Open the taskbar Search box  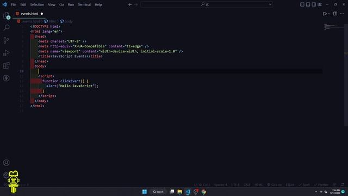pyautogui.click(x=158, y=192)
